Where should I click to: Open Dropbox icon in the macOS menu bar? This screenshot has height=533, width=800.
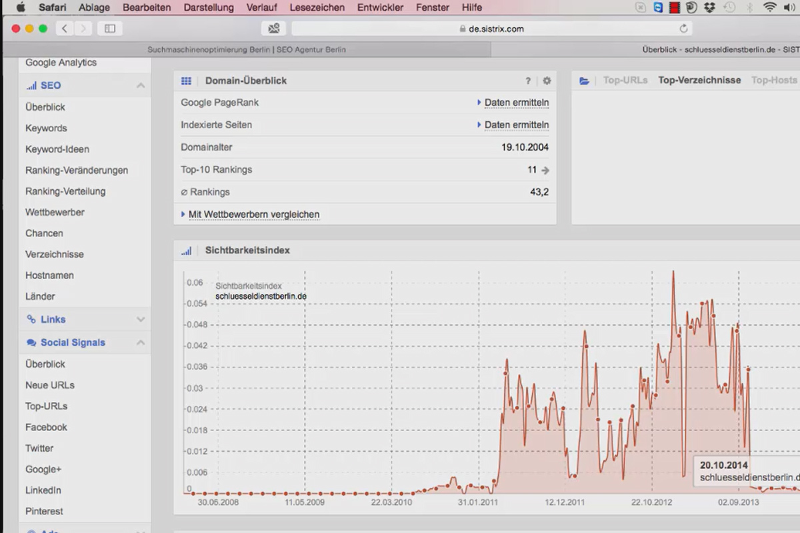click(709, 7)
